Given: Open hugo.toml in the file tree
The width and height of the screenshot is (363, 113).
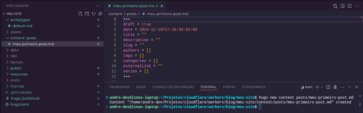Looking at the screenshot, I should point(19,104).
